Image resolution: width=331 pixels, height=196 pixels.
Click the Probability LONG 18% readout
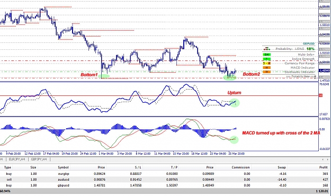[x=294, y=49]
